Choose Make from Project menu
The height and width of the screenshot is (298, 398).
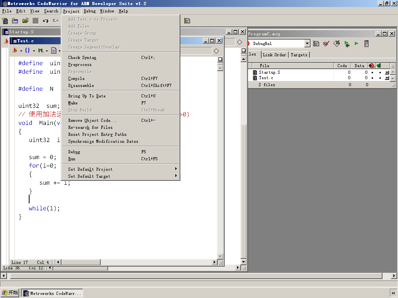[x=120, y=103]
